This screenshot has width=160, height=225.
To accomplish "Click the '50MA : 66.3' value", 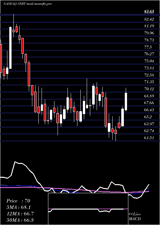I will pyautogui.click(x=20, y=220).
